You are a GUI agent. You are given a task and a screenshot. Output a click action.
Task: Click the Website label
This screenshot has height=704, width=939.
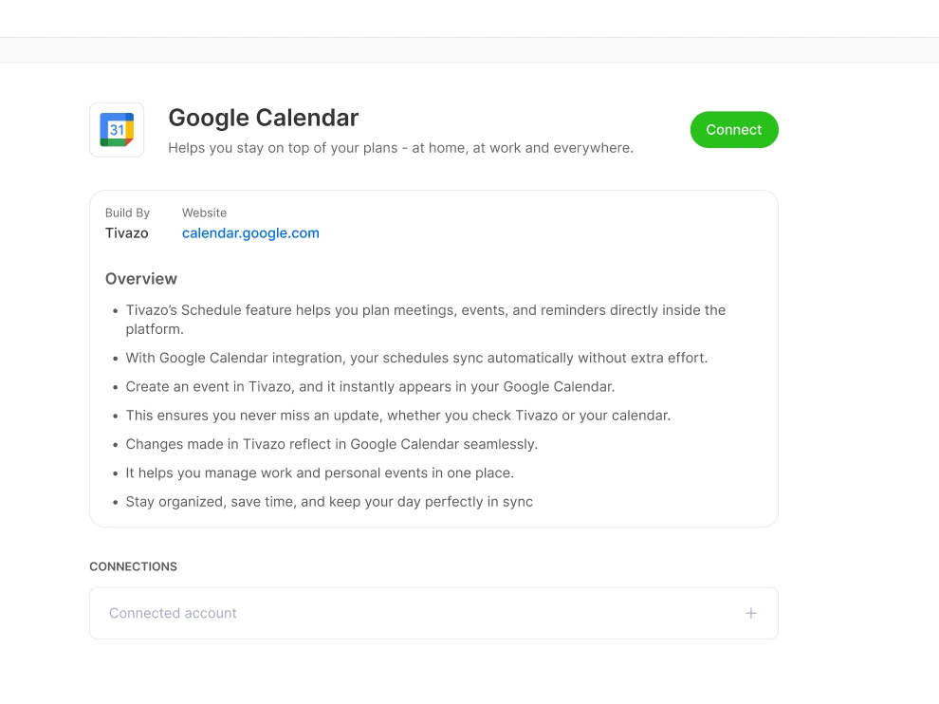click(x=204, y=213)
